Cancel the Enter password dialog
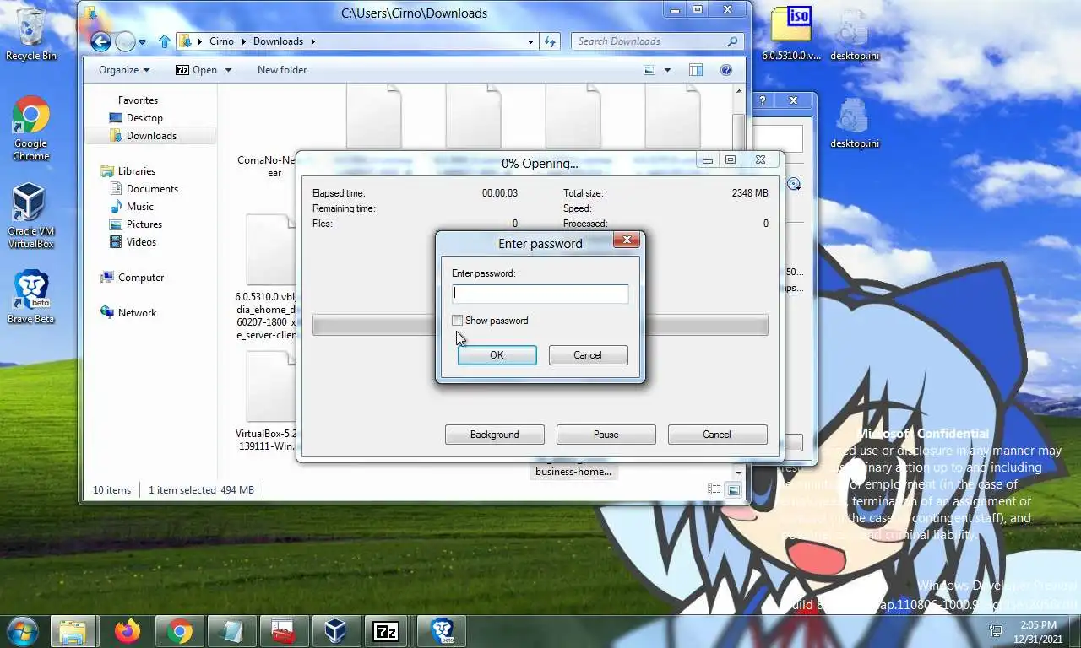Screen dimensions: 1081x648 pyautogui.click(x=588, y=355)
